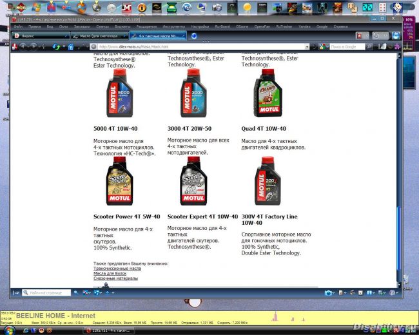
Task: Follow the Трансмиссионные масла link
Action: pyautogui.click(x=117, y=269)
